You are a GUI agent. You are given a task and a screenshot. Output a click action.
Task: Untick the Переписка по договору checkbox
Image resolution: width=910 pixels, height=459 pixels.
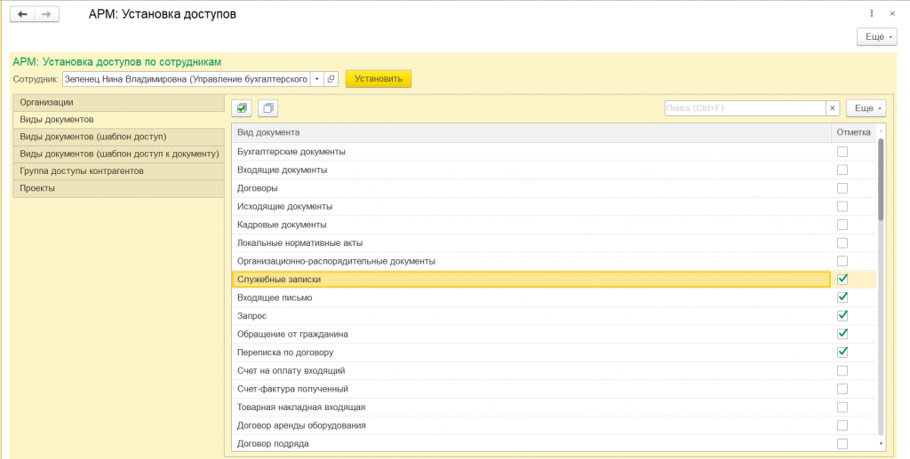tap(842, 352)
